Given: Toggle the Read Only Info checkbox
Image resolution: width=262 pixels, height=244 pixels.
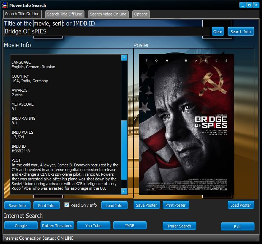Looking at the screenshot, I should click(67, 205).
